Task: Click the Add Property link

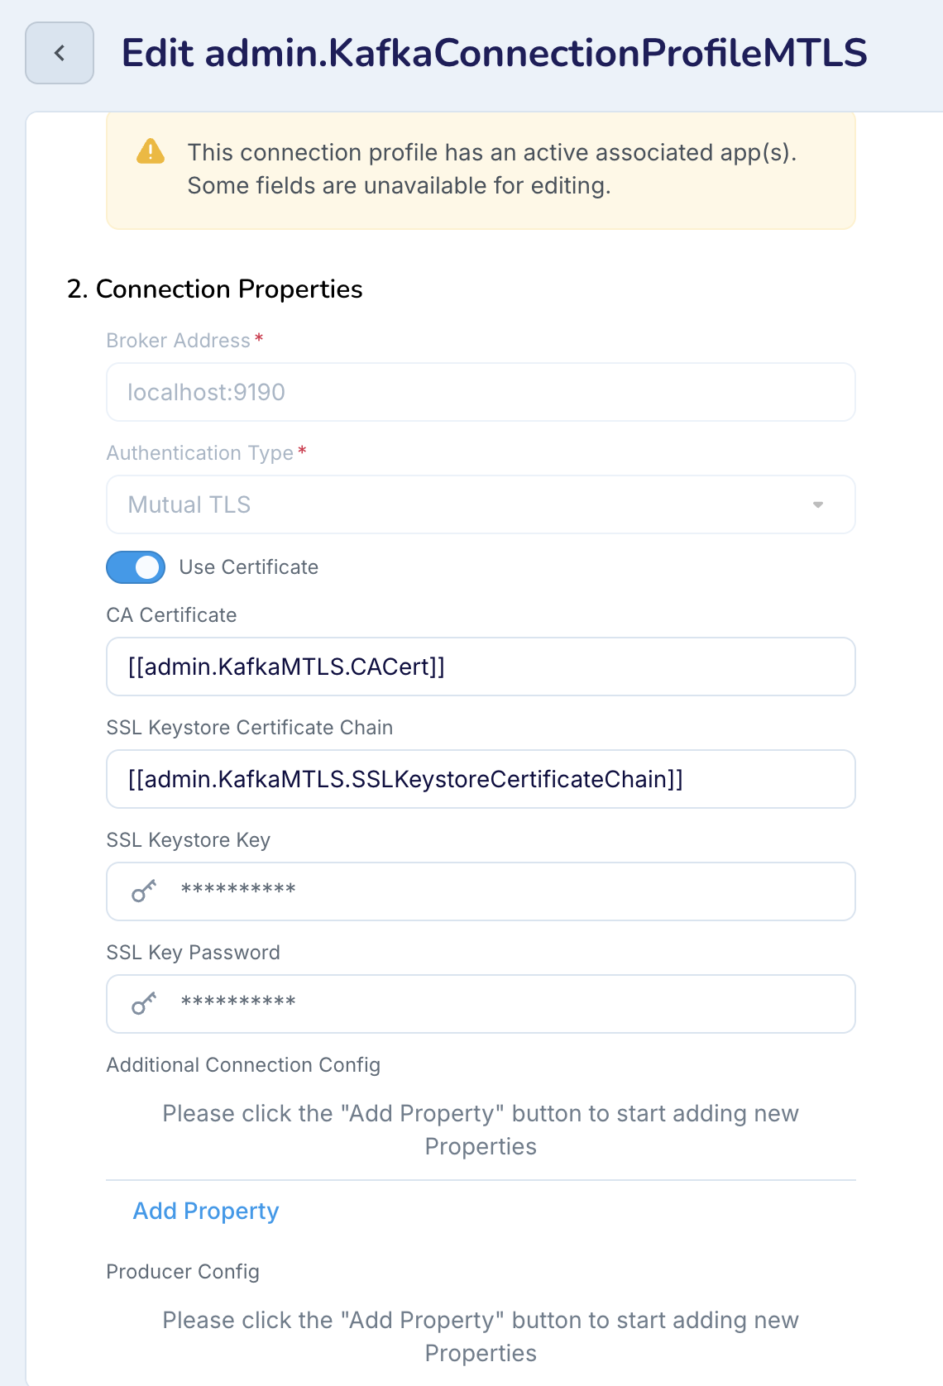Action: click(206, 1211)
